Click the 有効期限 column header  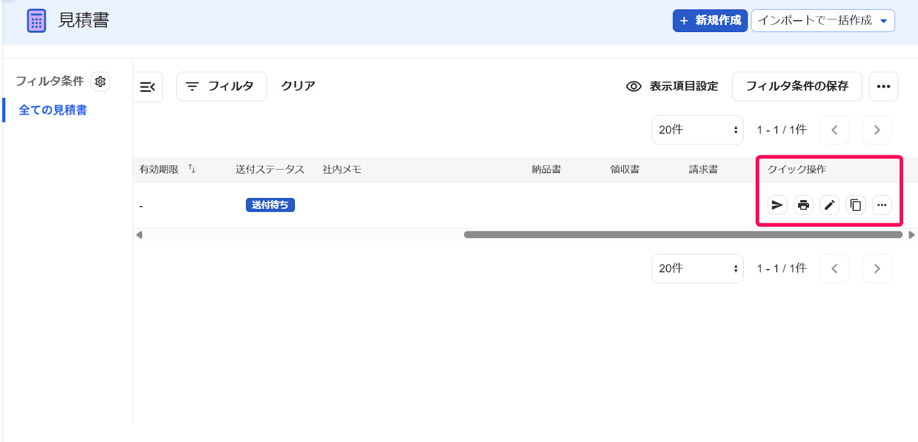159,169
